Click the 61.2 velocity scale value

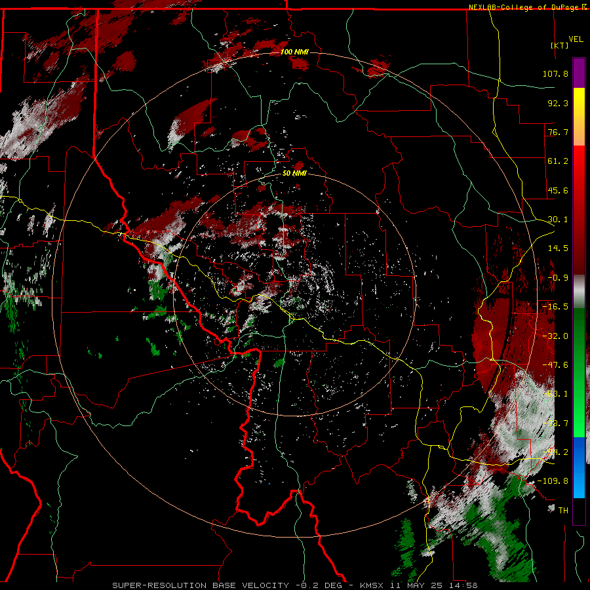click(558, 161)
